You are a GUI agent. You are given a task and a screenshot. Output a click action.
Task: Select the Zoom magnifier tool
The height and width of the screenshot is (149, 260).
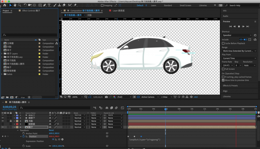[19, 5]
